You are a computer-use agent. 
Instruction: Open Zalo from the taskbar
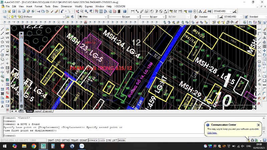[82, 146]
